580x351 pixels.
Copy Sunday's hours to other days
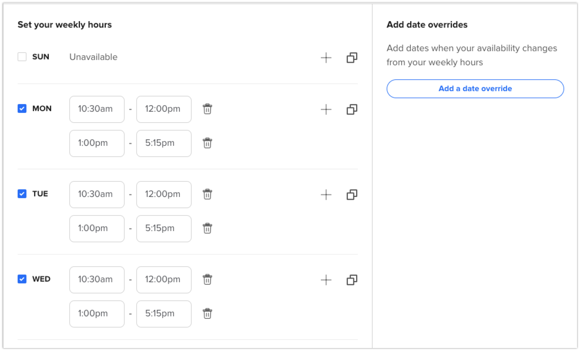point(352,58)
